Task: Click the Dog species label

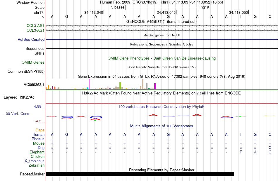Action: click(x=41, y=148)
